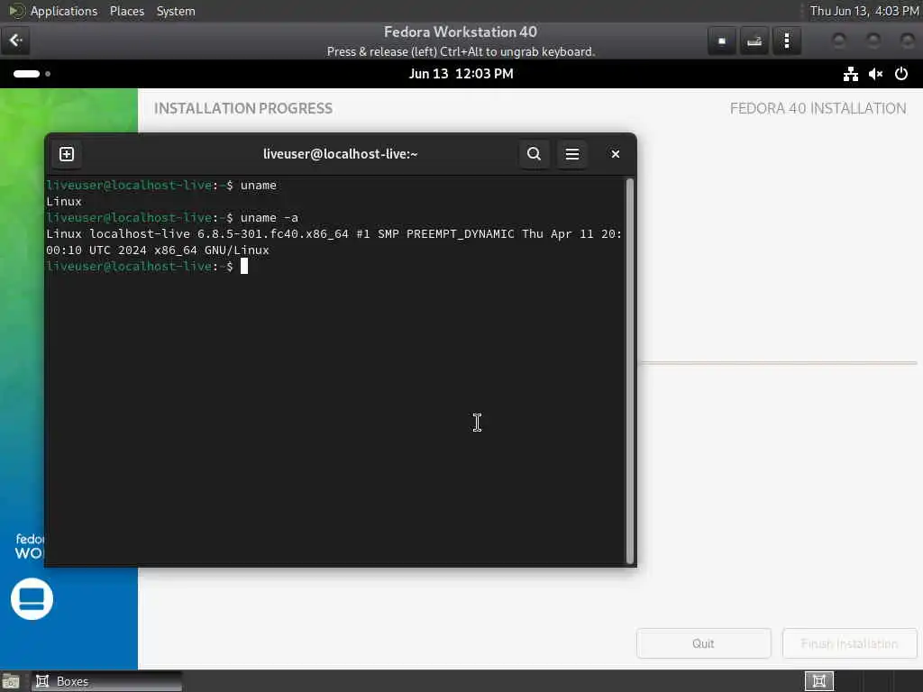Viewport: 923px width, 692px height.
Task: Click the kernel version 6.8.5-301.fc40.x86_64 text
Action: [x=272, y=234]
